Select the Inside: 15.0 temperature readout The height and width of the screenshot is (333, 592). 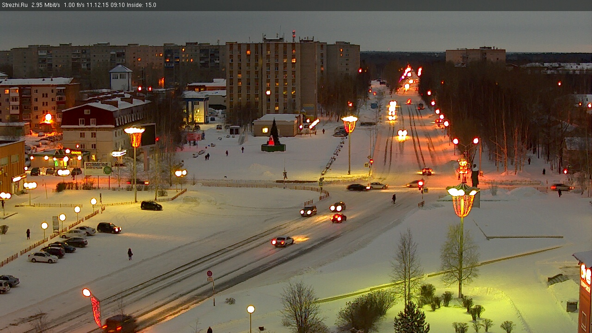tap(142, 5)
